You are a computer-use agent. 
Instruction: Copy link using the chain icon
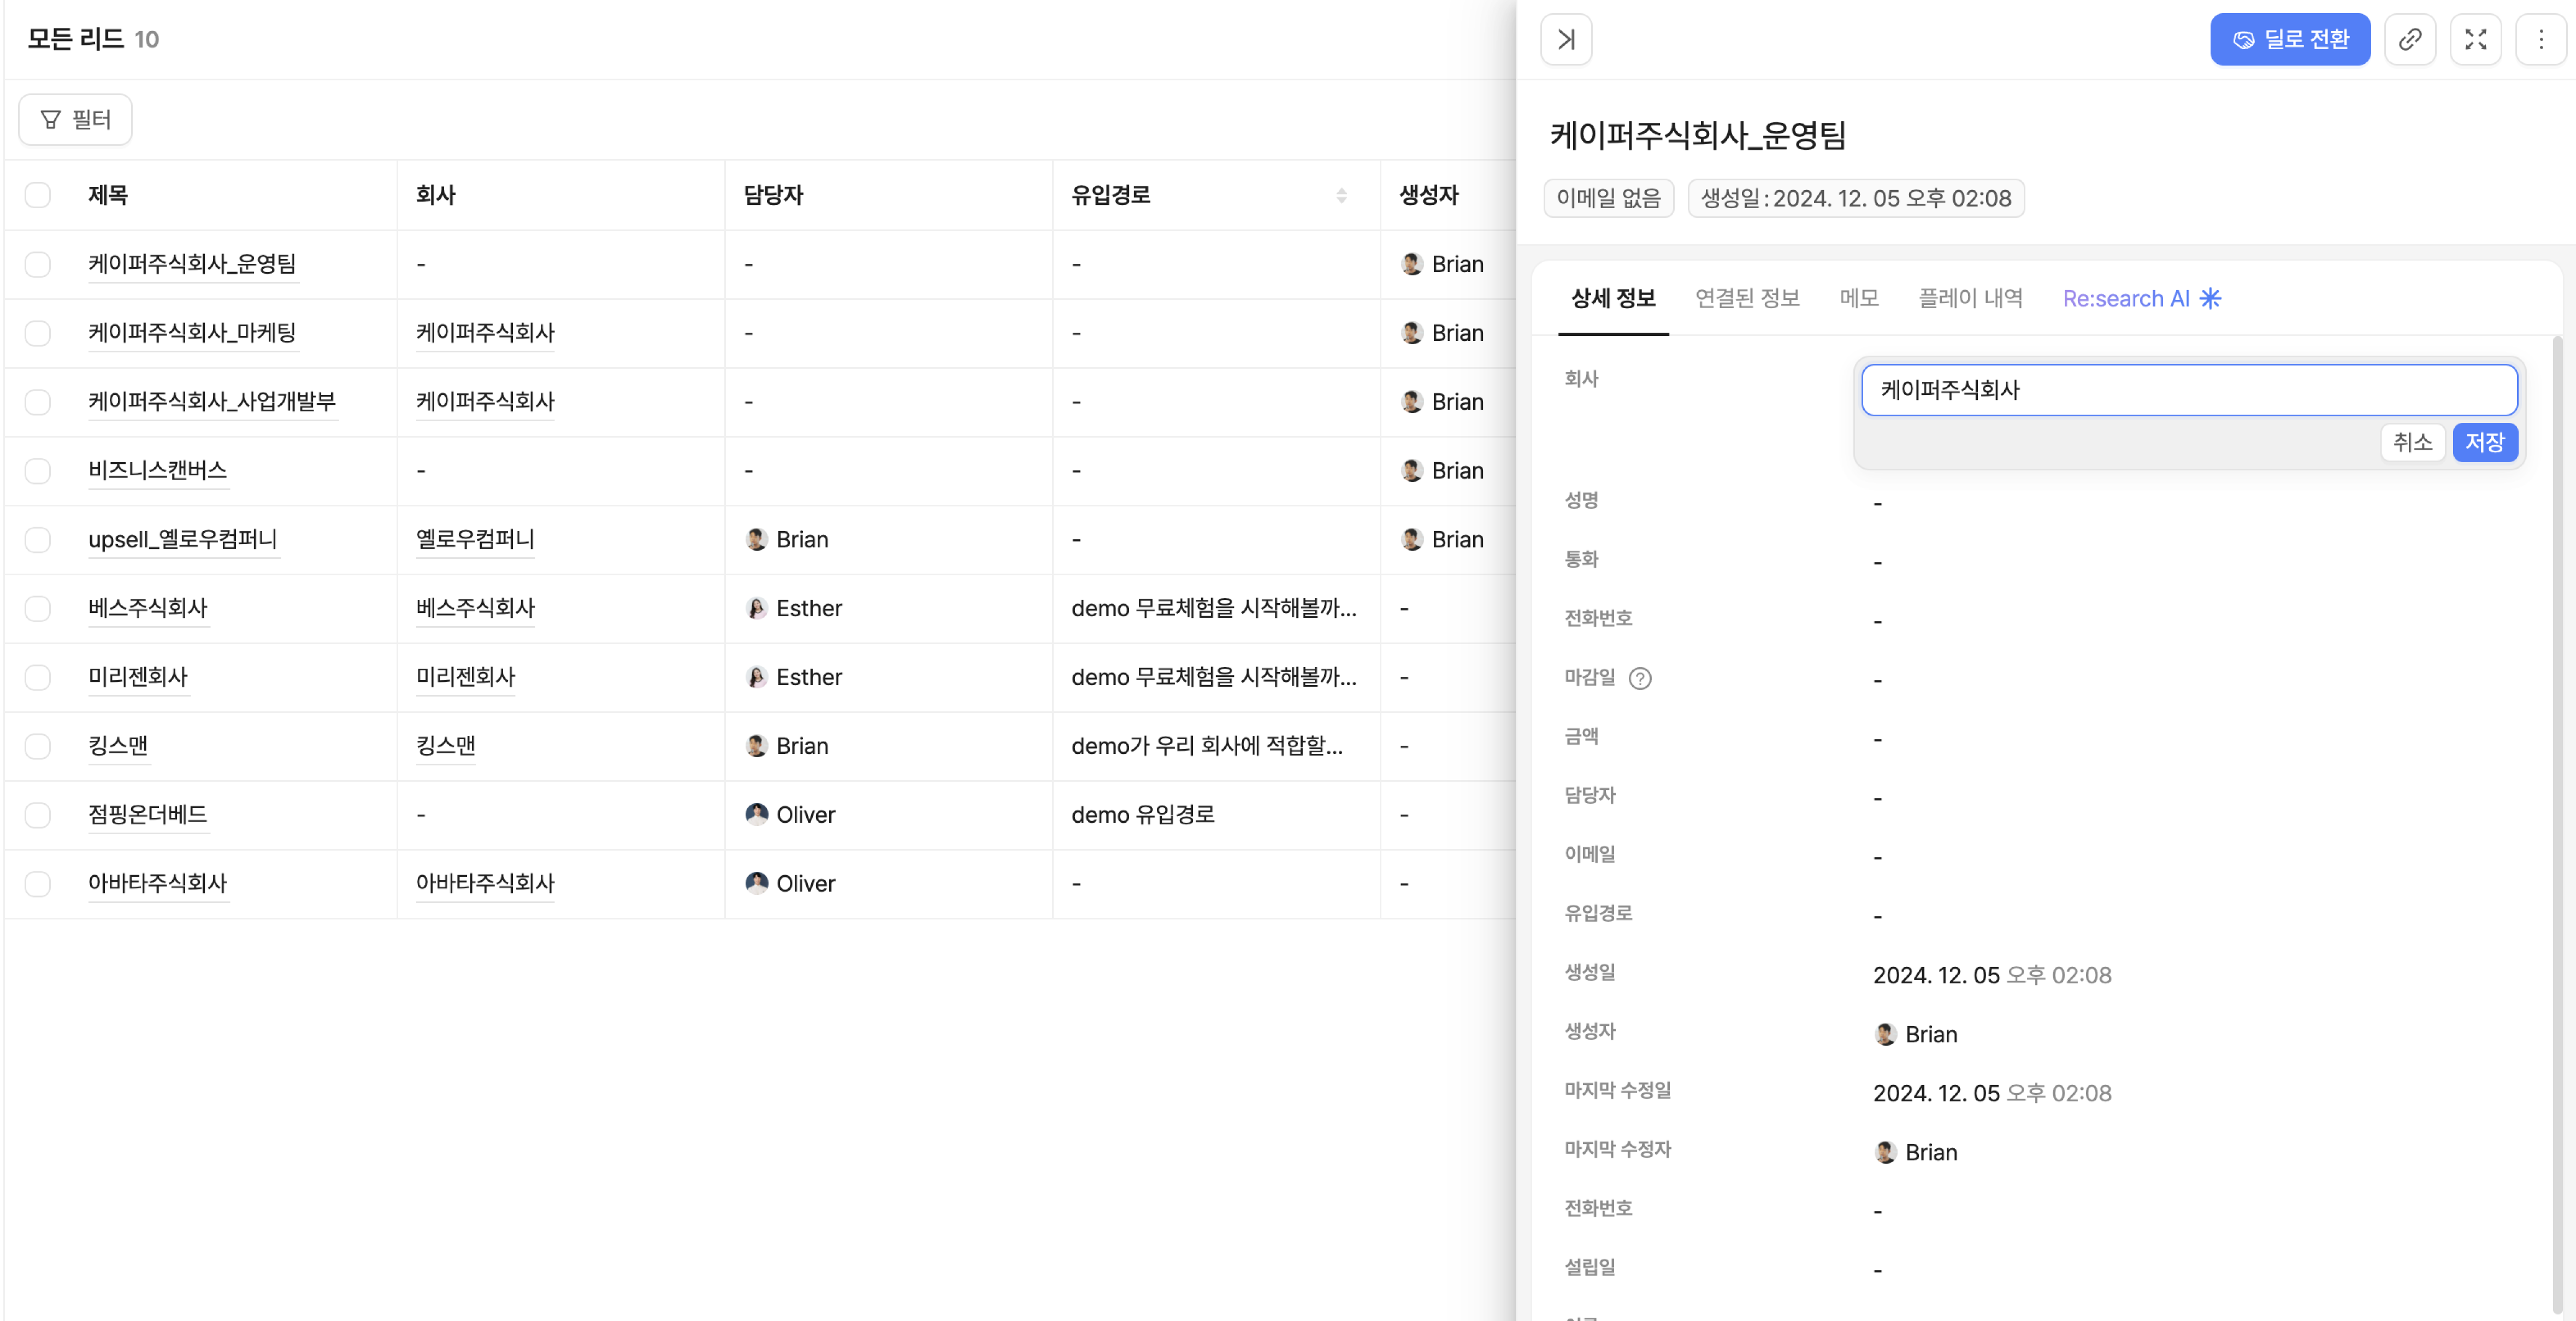click(x=2410, y=40)
